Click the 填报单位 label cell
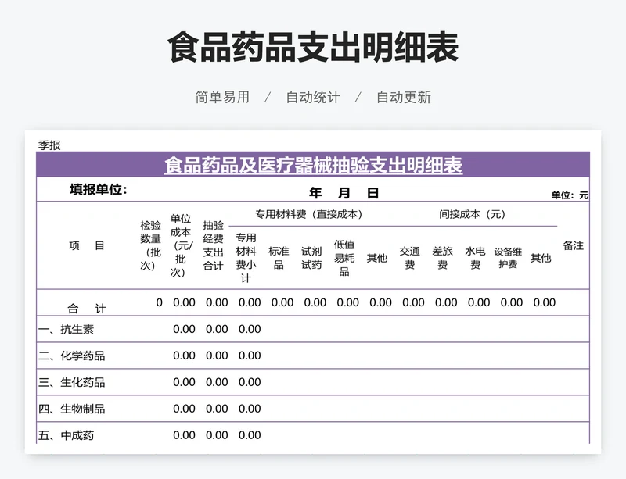The height and width of the screenshot is (479, 626). (x=98, y=190)
